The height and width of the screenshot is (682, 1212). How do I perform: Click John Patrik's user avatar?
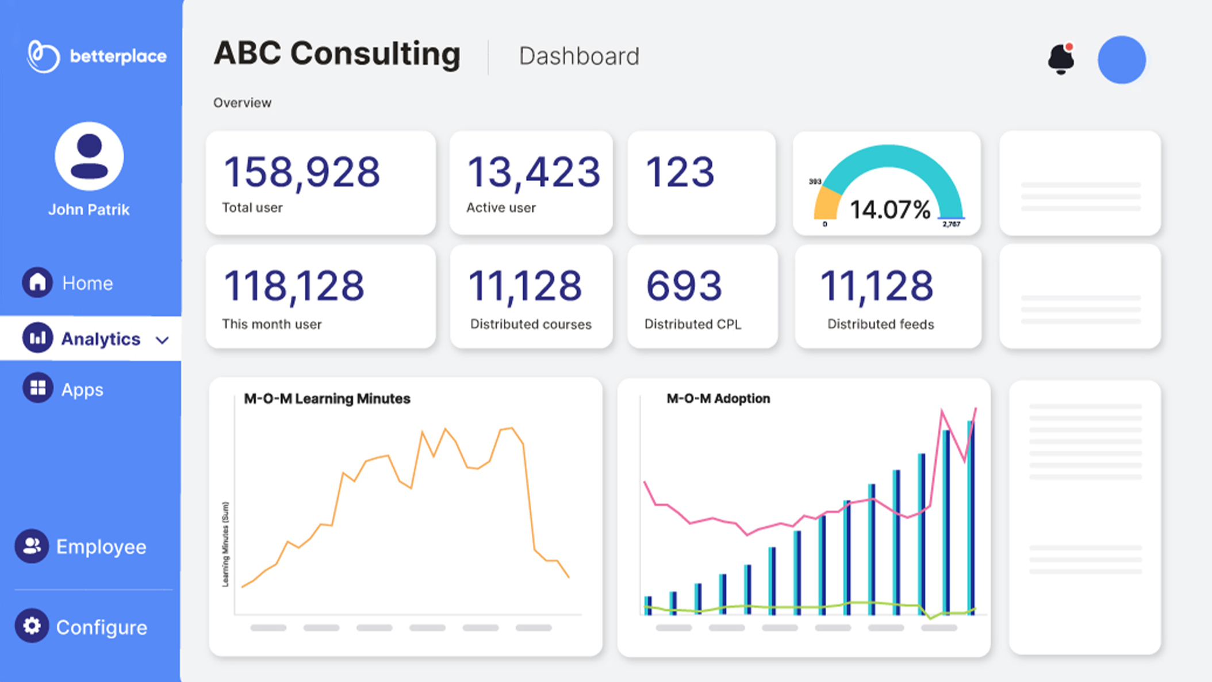click(89, 156)
